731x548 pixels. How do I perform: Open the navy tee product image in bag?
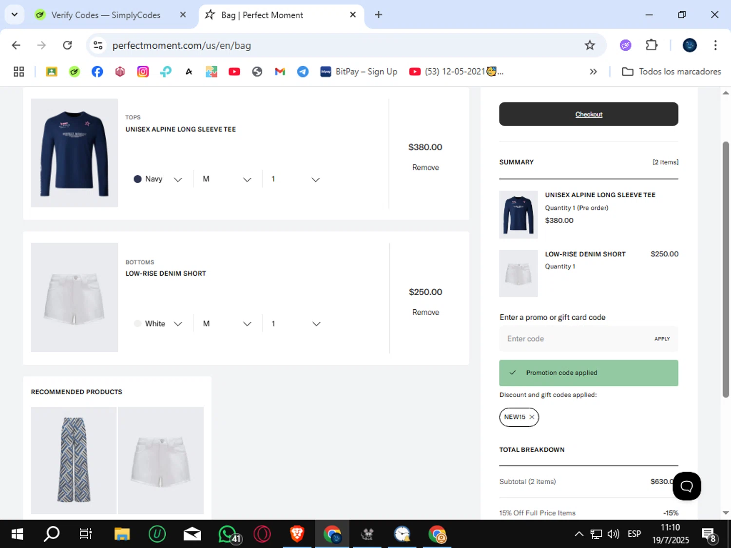click(74, 153)
